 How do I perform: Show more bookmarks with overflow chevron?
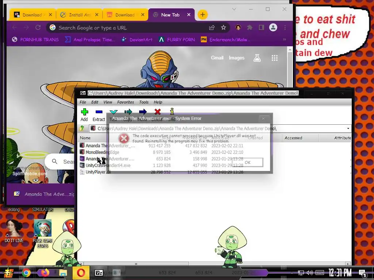(x=284, y=39)
